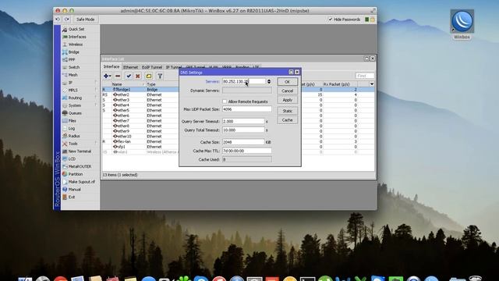Open the Bridge section
Viewport: 499px width, 281px height.
(x=73, y=52)
